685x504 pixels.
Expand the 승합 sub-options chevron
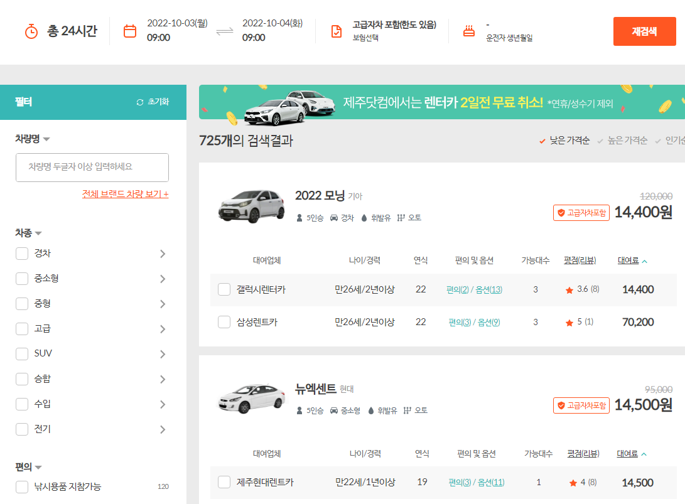(x=163, y=379)
